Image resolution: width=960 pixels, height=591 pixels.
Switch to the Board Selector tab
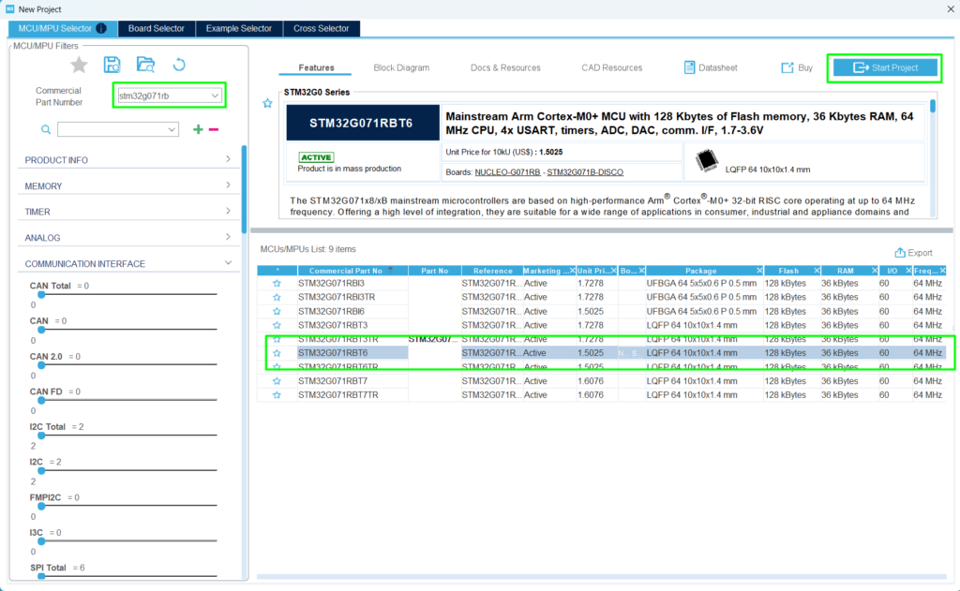pyautogui.click(x=157, y=28)
